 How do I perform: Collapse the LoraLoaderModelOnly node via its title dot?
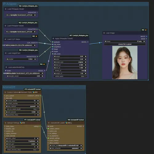(6, 67)
